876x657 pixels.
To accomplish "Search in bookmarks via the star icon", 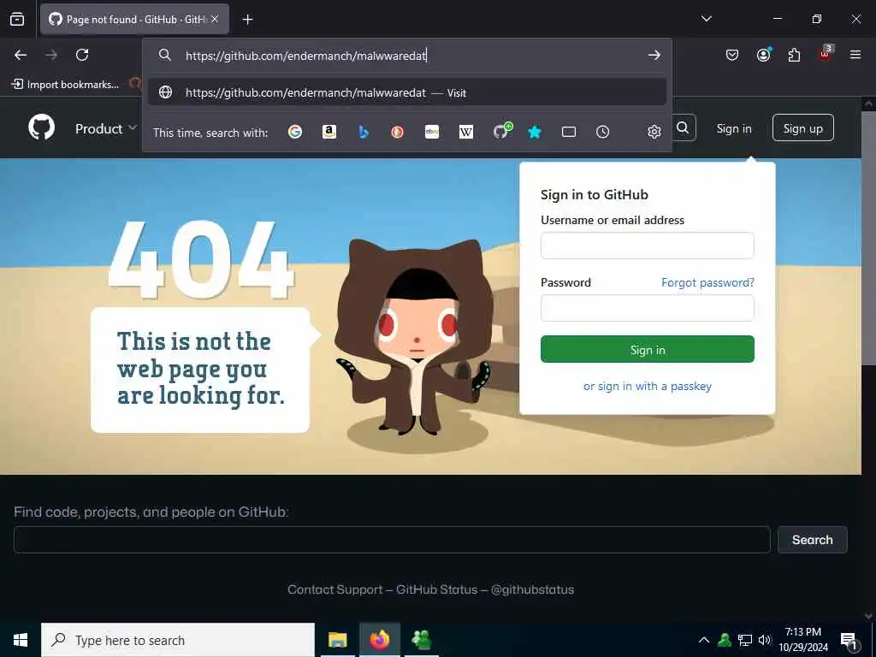I will 535,132.
